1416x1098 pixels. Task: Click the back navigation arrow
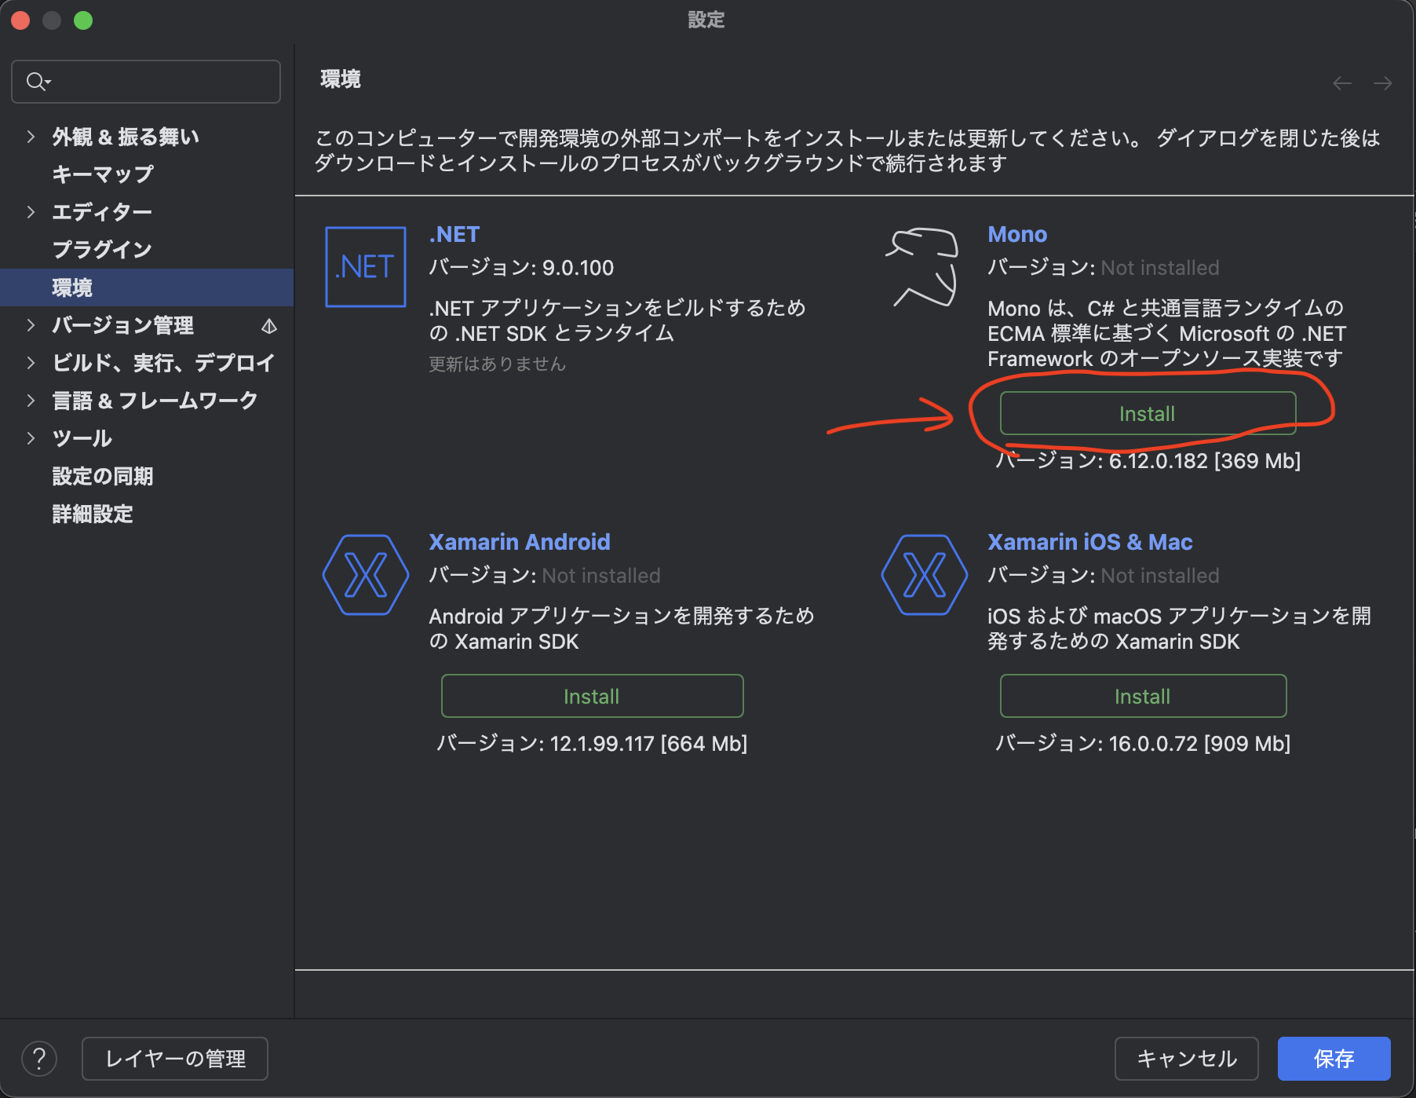tap(1341, 83)
